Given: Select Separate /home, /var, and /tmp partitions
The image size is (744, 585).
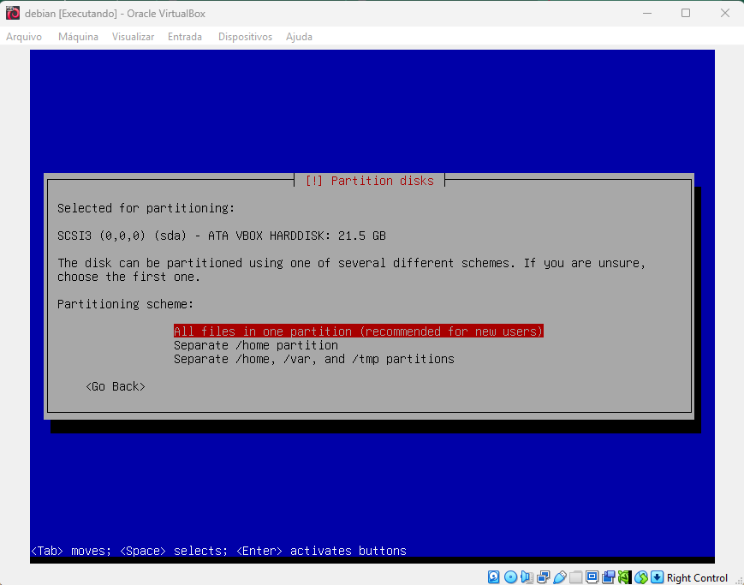Looking at the screenshot, I should [313, 359].
